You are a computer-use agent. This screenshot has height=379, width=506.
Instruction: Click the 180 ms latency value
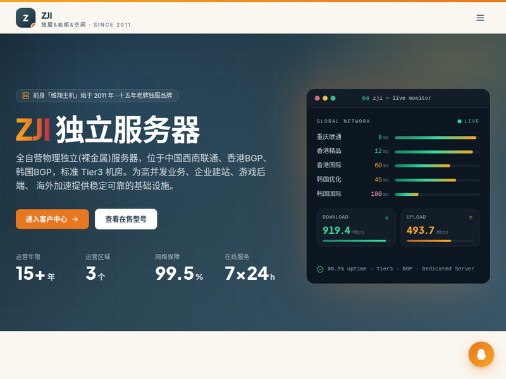coord(380,194)
